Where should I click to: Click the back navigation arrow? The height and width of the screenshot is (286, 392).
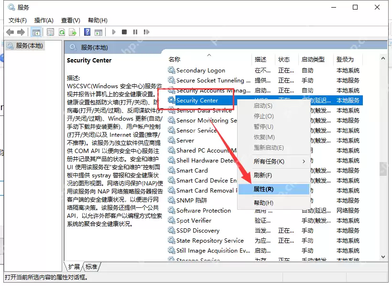(11, 32)
